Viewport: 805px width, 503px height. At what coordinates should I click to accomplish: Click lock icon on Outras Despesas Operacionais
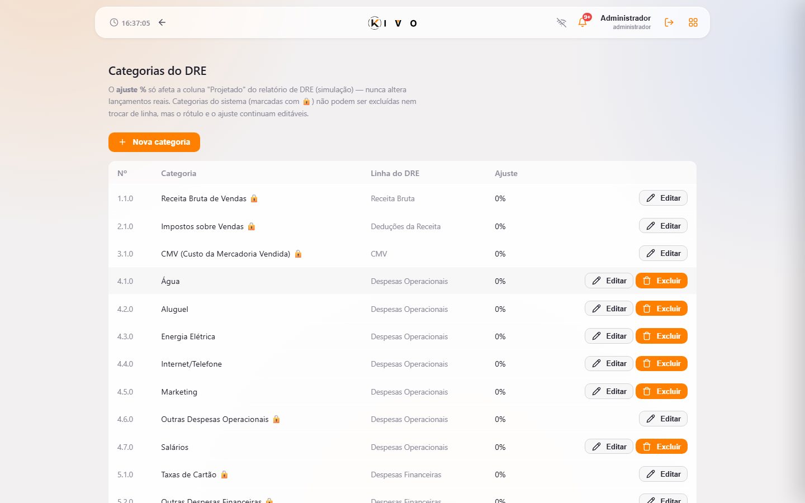tap(276, 419)
